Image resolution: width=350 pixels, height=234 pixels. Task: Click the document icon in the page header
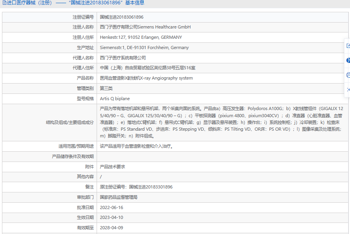[4, 3]
